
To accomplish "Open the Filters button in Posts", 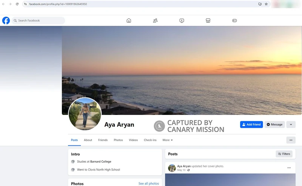I will (x=284, y=154).
